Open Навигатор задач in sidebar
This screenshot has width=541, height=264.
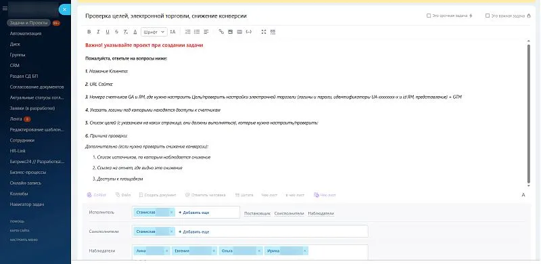[27, 204]
